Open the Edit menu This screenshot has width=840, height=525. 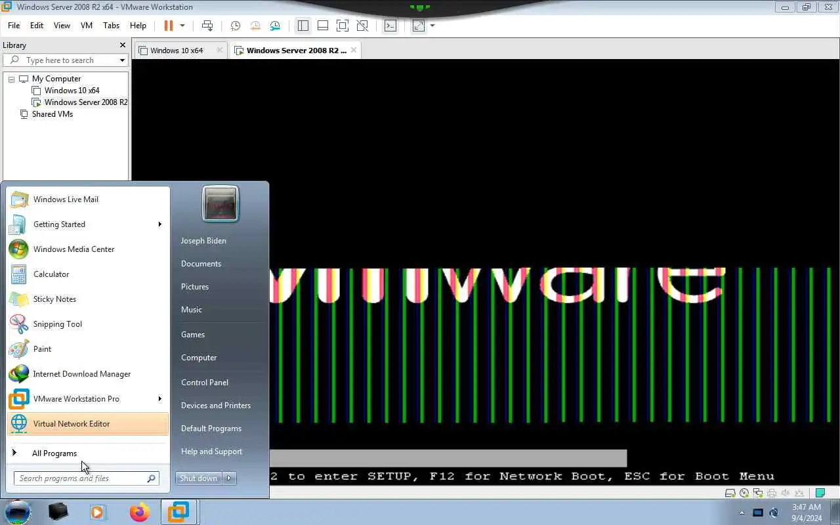click(37, 26)
